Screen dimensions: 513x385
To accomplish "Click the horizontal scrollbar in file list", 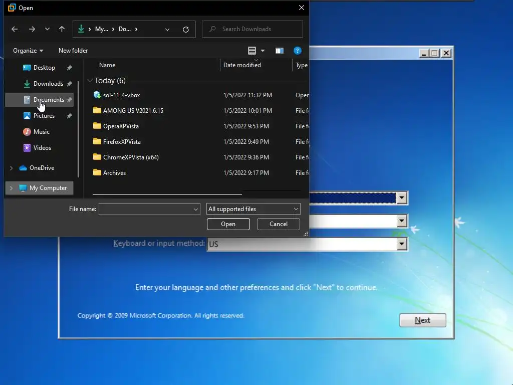I will click(167, 195).
